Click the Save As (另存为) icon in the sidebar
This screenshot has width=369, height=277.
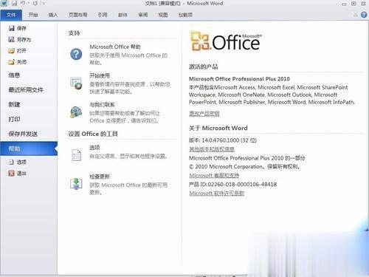point(11,39)
